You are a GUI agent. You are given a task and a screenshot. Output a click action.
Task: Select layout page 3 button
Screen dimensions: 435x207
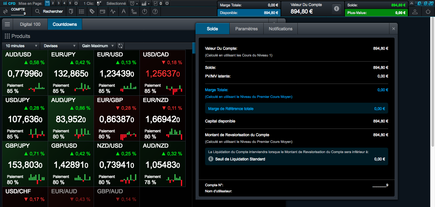click(59, 3)
